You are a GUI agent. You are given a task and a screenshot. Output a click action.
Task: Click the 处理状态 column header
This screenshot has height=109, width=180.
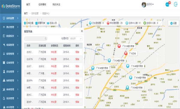point(55,46)
